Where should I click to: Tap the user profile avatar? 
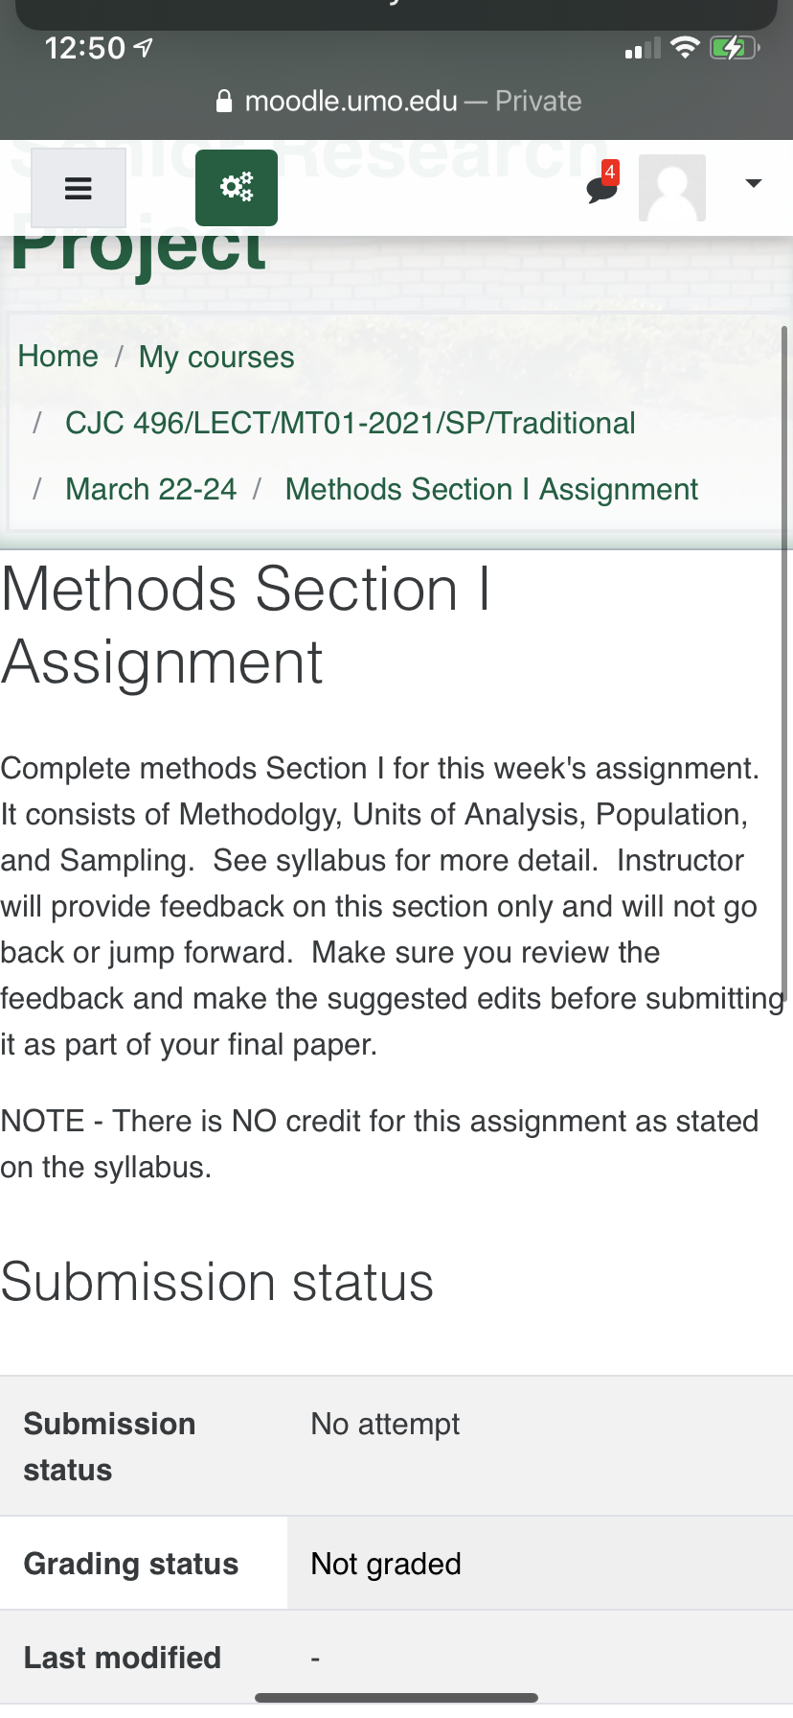pos(672,188)
